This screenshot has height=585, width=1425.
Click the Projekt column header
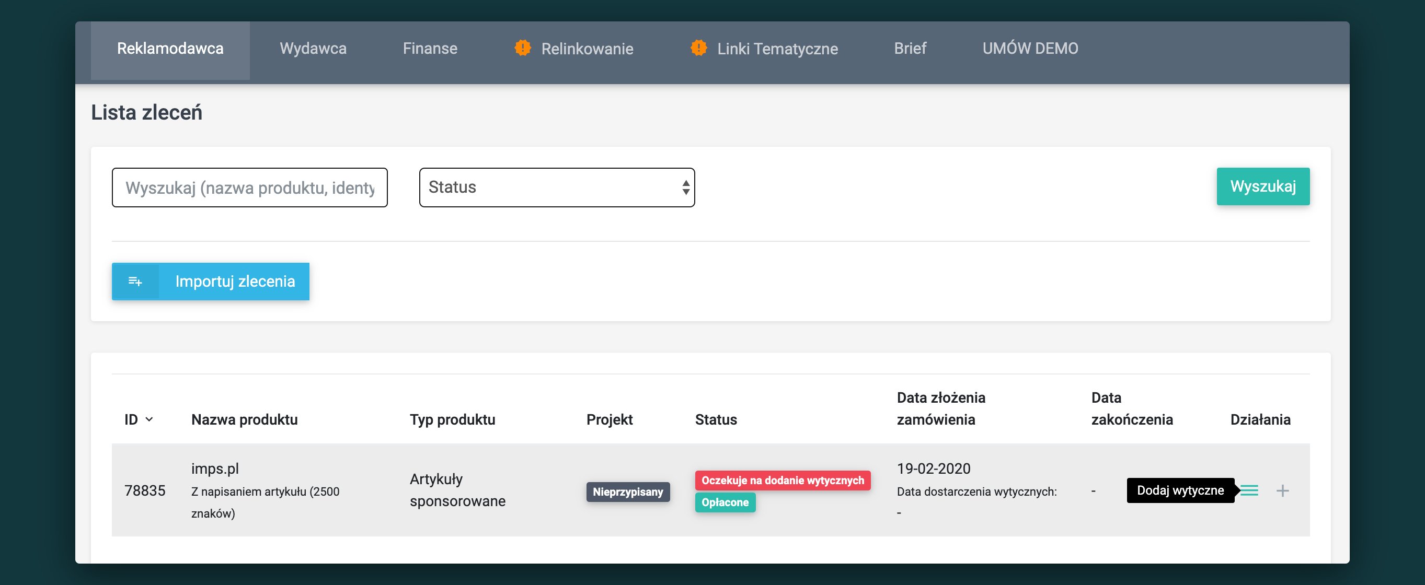610,419
